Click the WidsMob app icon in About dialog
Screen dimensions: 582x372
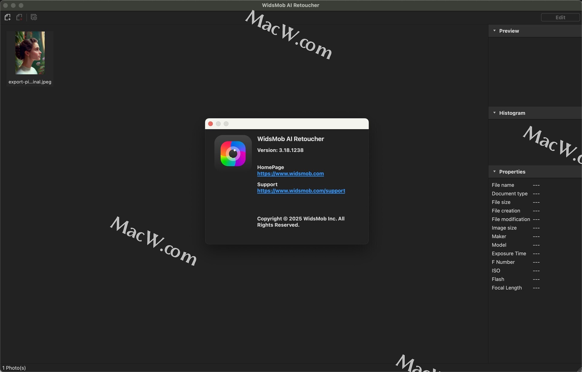(x=233, y=153)
